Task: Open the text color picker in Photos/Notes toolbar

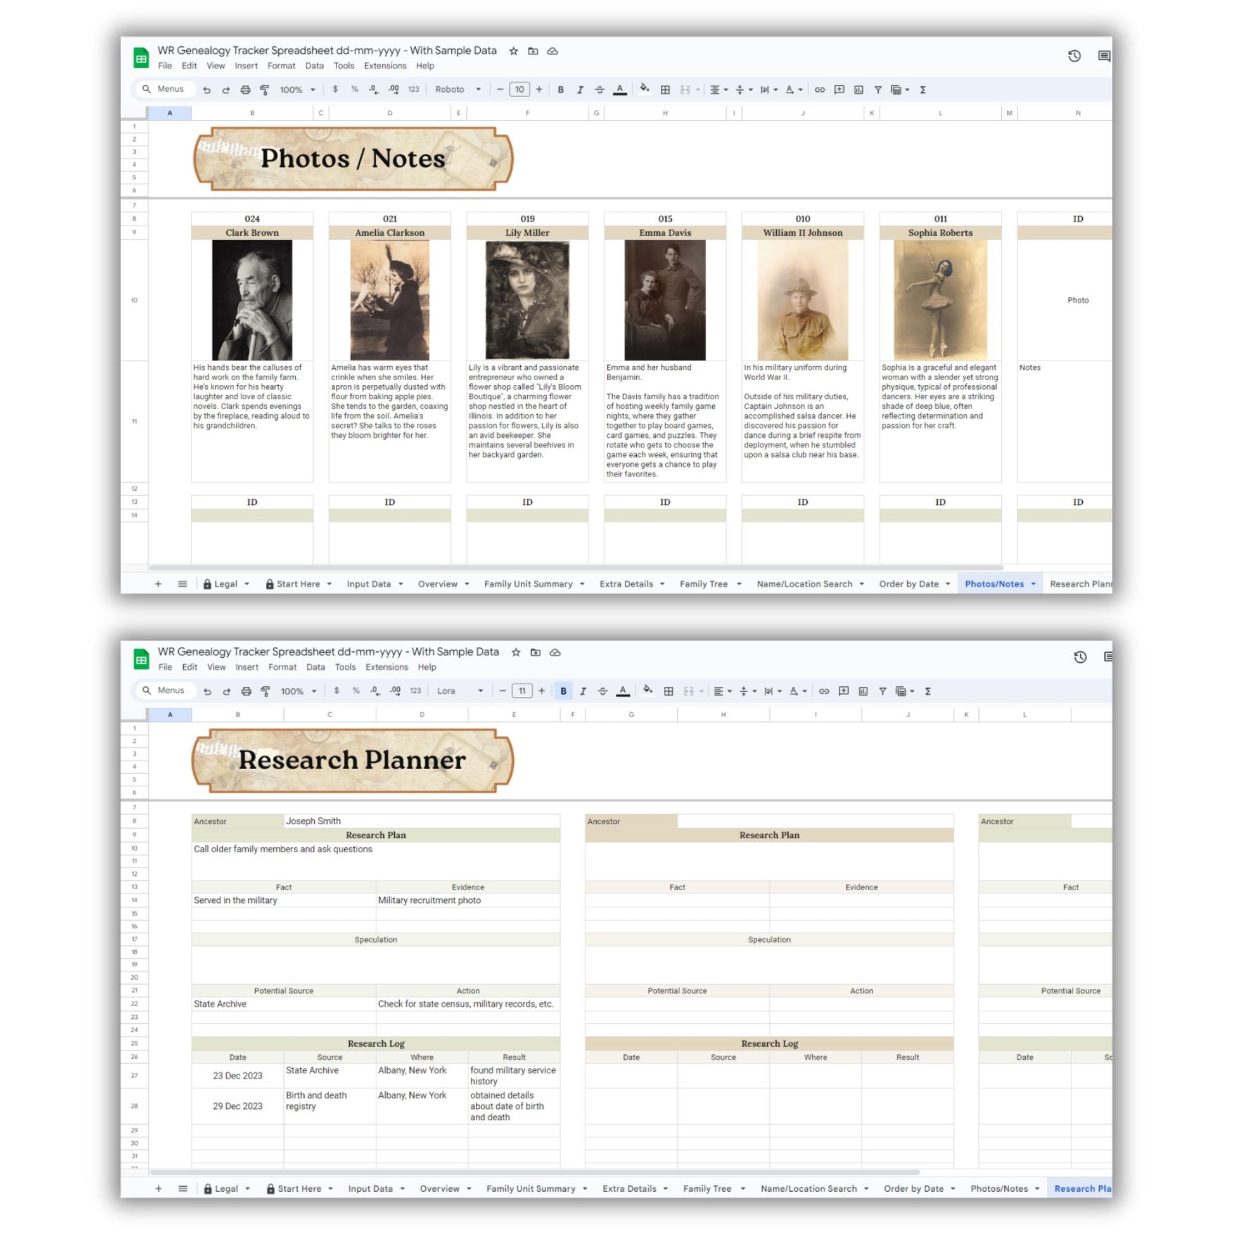Action: 620,90
